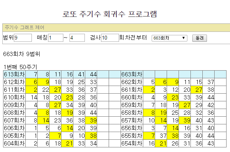
Task: Focus the 매칭 start input showing 1
Action: coord(56,38)
